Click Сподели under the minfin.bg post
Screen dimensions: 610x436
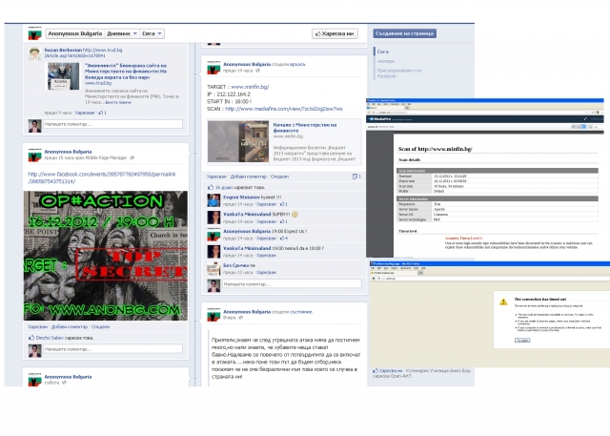coord(279,176)
